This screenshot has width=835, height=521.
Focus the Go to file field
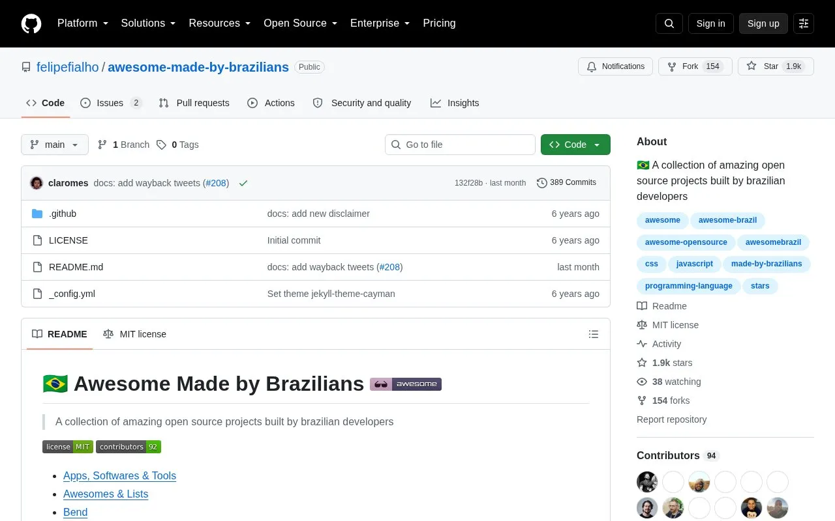pyautogui.click(x=460, y=145)
